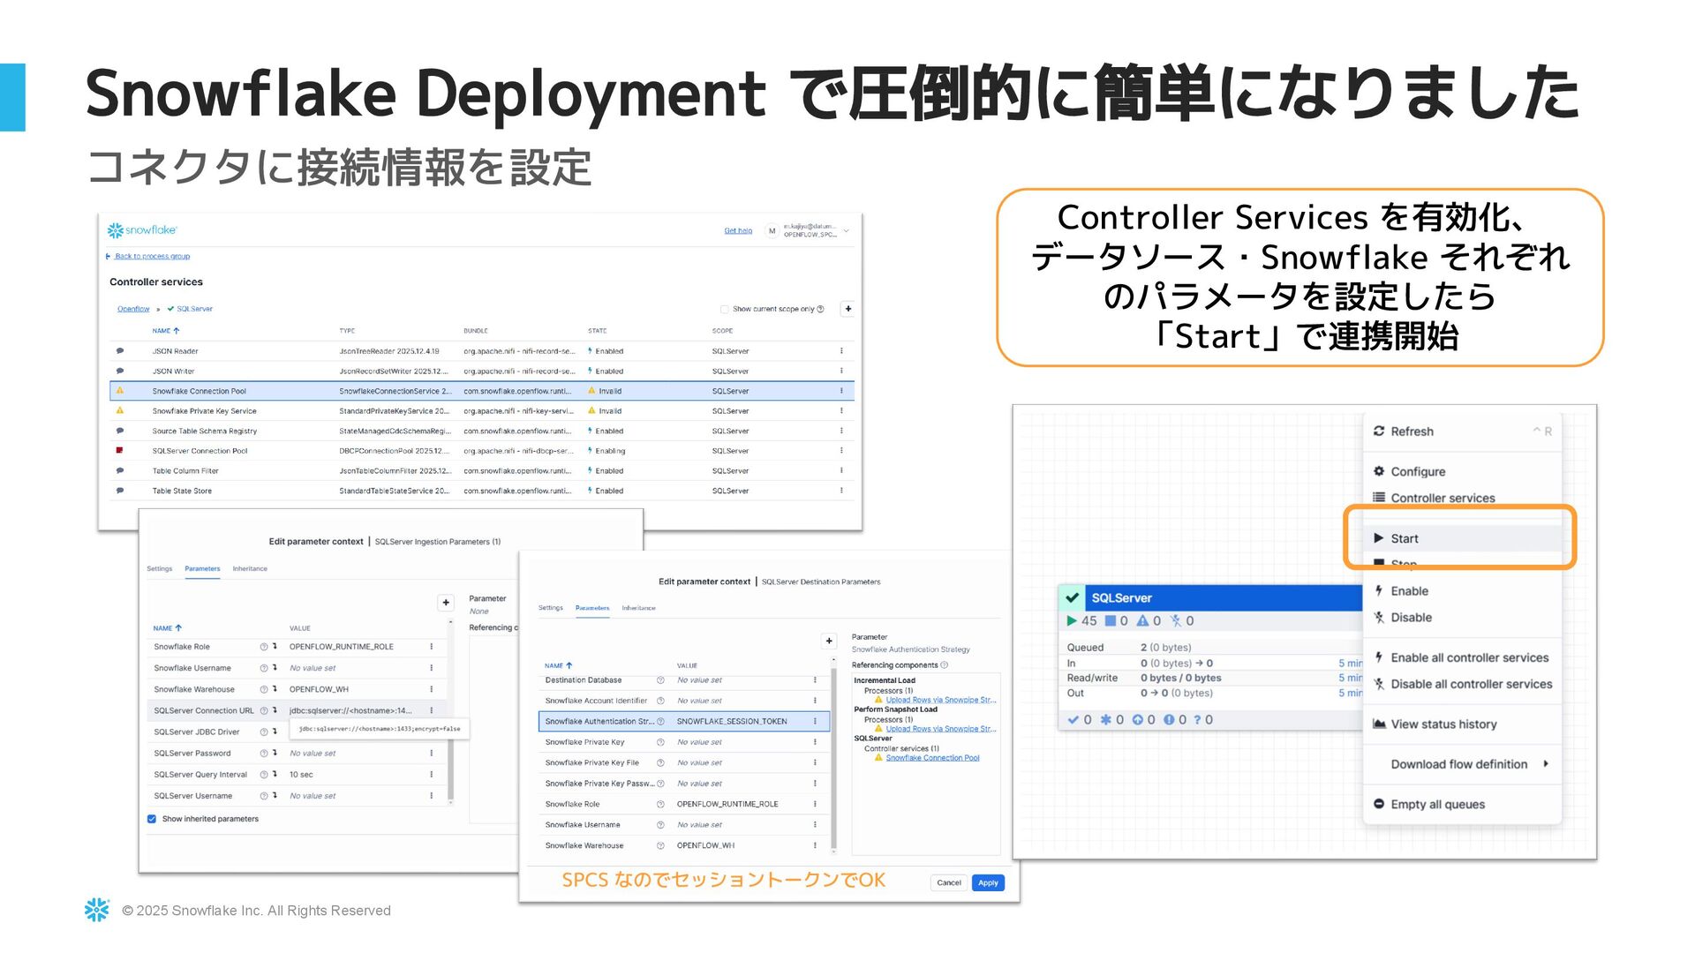1695x953 pixels.
Task: Click Back to process group link
Action: point(152,257)
